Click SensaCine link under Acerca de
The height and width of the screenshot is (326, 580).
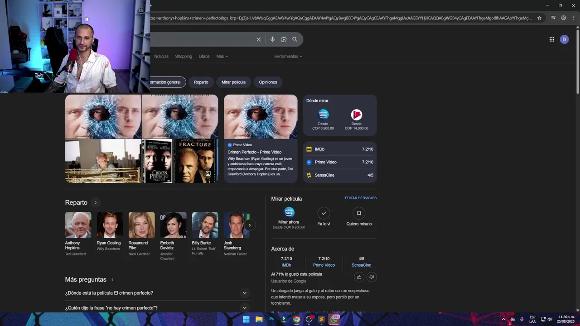coord(361,265)
